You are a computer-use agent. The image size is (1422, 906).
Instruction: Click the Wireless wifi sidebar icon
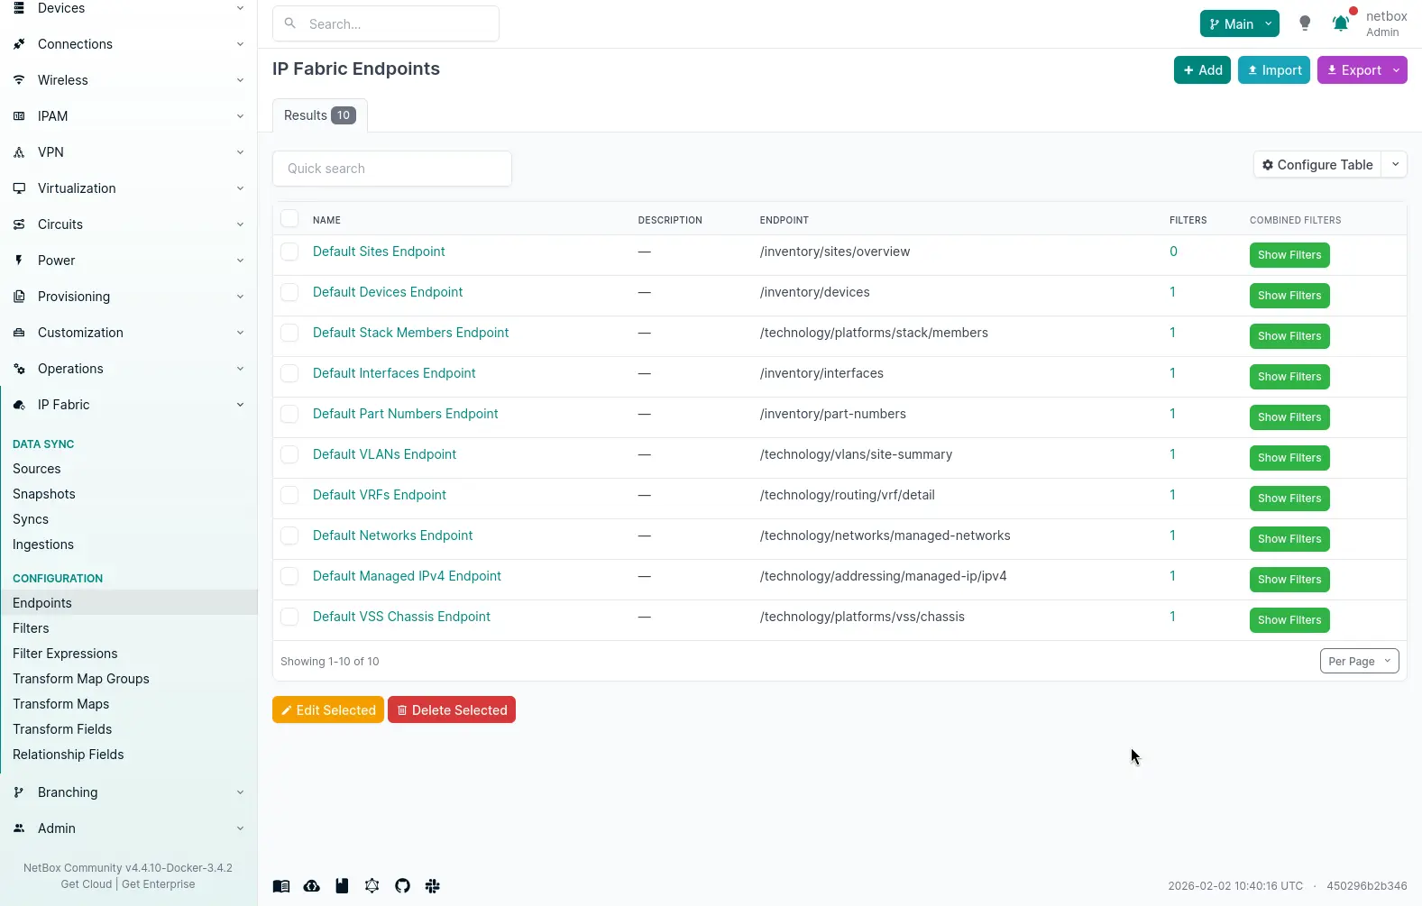coord(19,80)
